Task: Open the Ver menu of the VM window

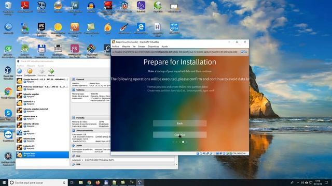Action: click(134, 47)
